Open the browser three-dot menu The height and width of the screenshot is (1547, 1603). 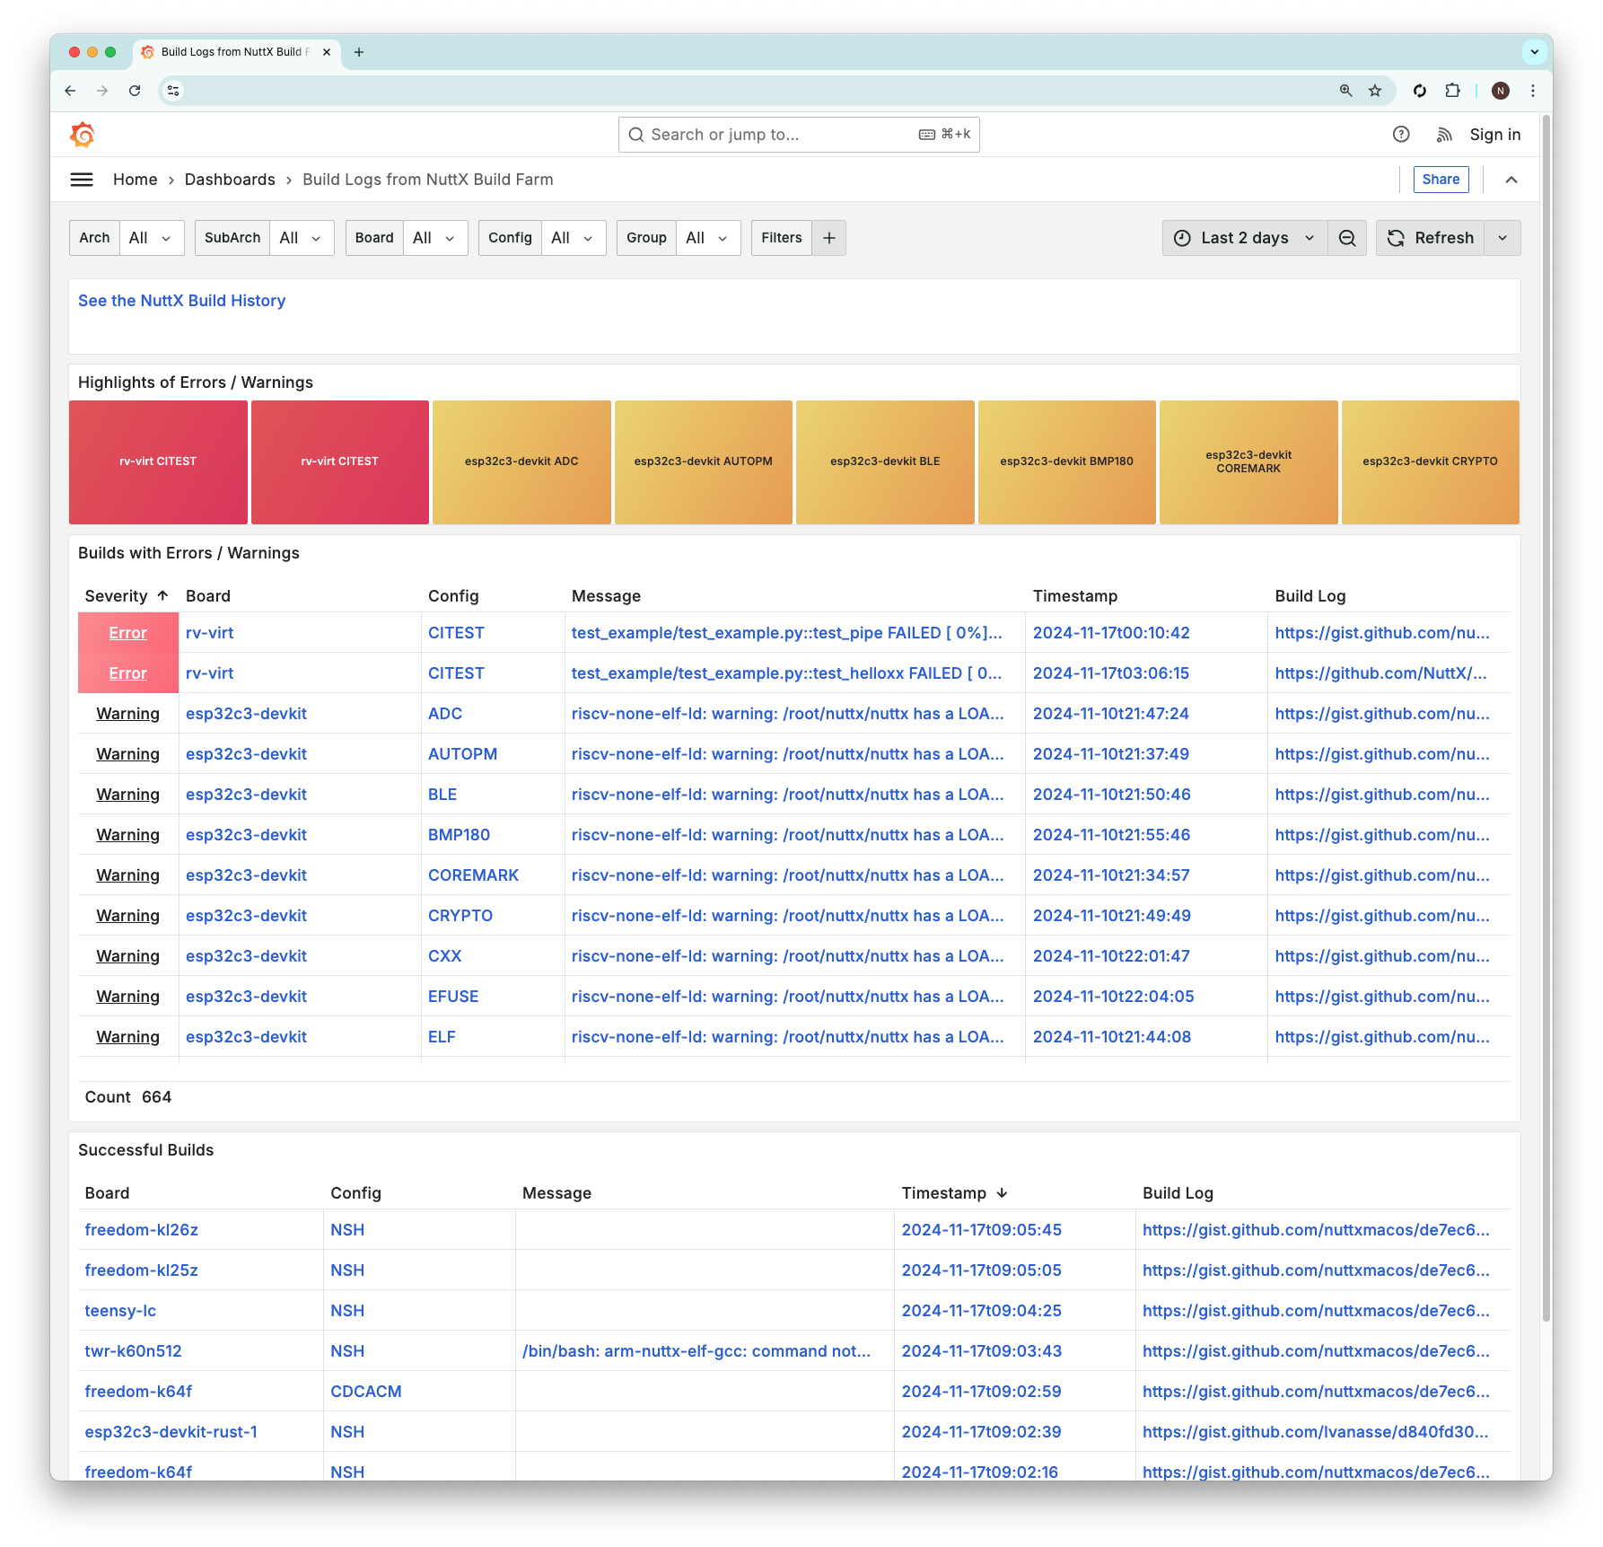point(1533,91)
